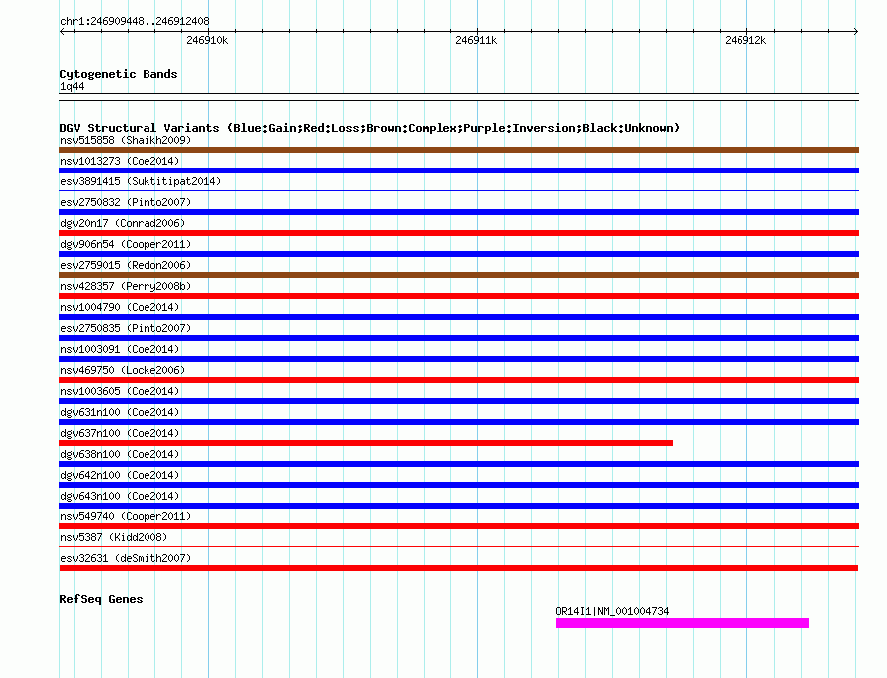Select label nsv549740 (Cooper2011)
887x678 pixels.
126,516
